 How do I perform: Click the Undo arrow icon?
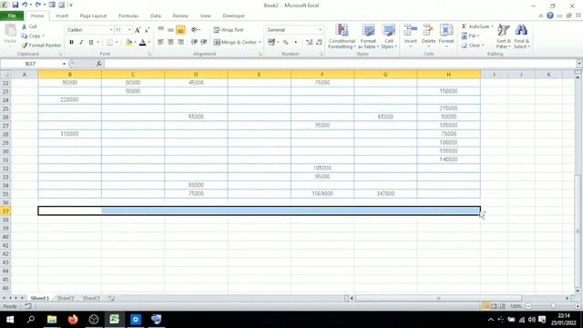25,5
